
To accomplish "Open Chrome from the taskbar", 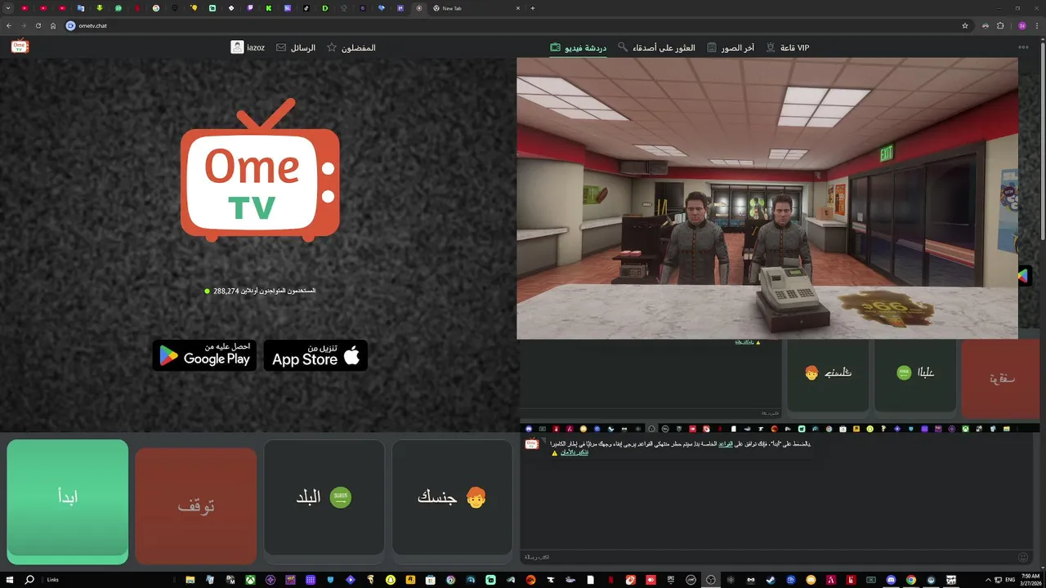I will click(911, 580).
